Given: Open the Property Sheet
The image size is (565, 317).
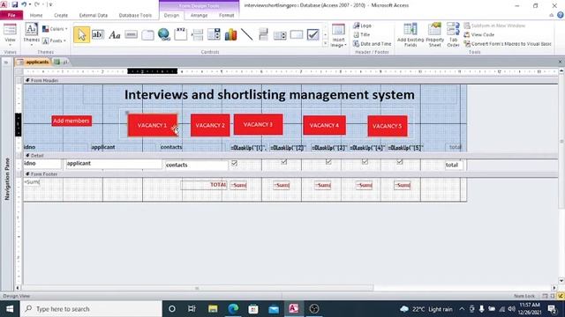Looking at the screenshot, I should tap(435, 35).
